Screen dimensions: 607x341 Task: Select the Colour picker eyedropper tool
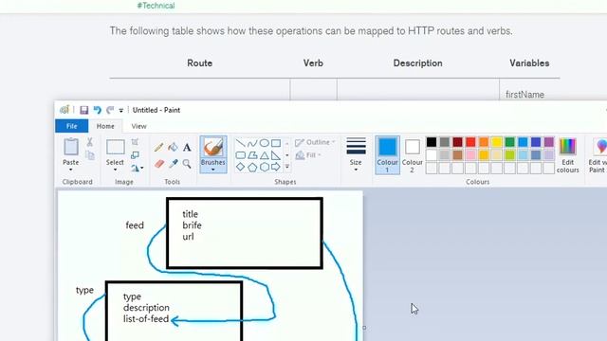click(173, 164)
